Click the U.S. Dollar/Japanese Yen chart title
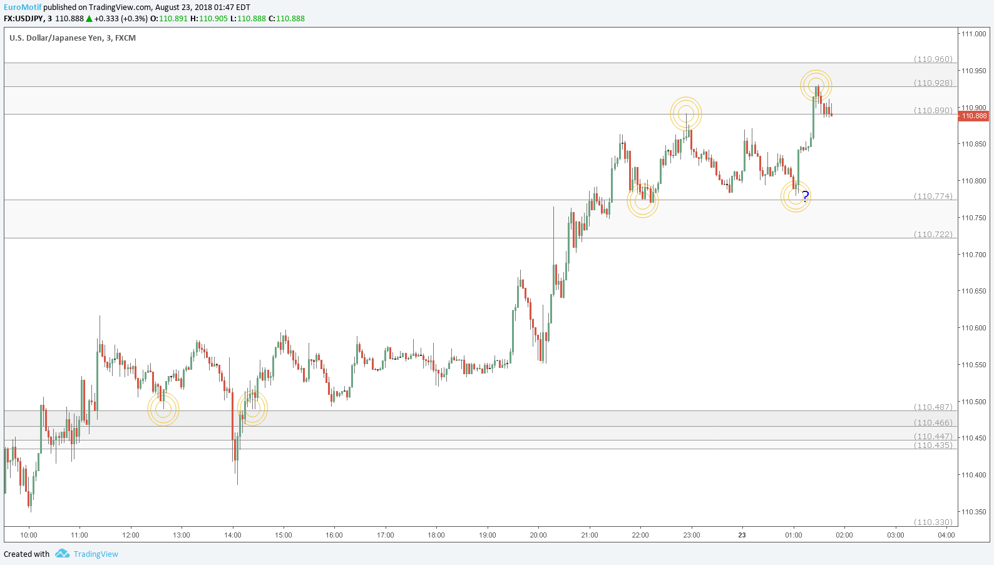The image size is (994, 565). coord(73,38)
